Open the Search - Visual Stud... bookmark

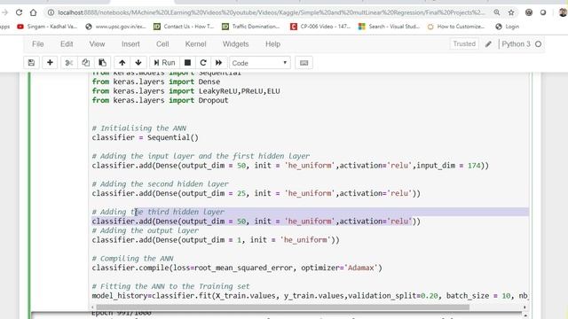coord(389,27)
